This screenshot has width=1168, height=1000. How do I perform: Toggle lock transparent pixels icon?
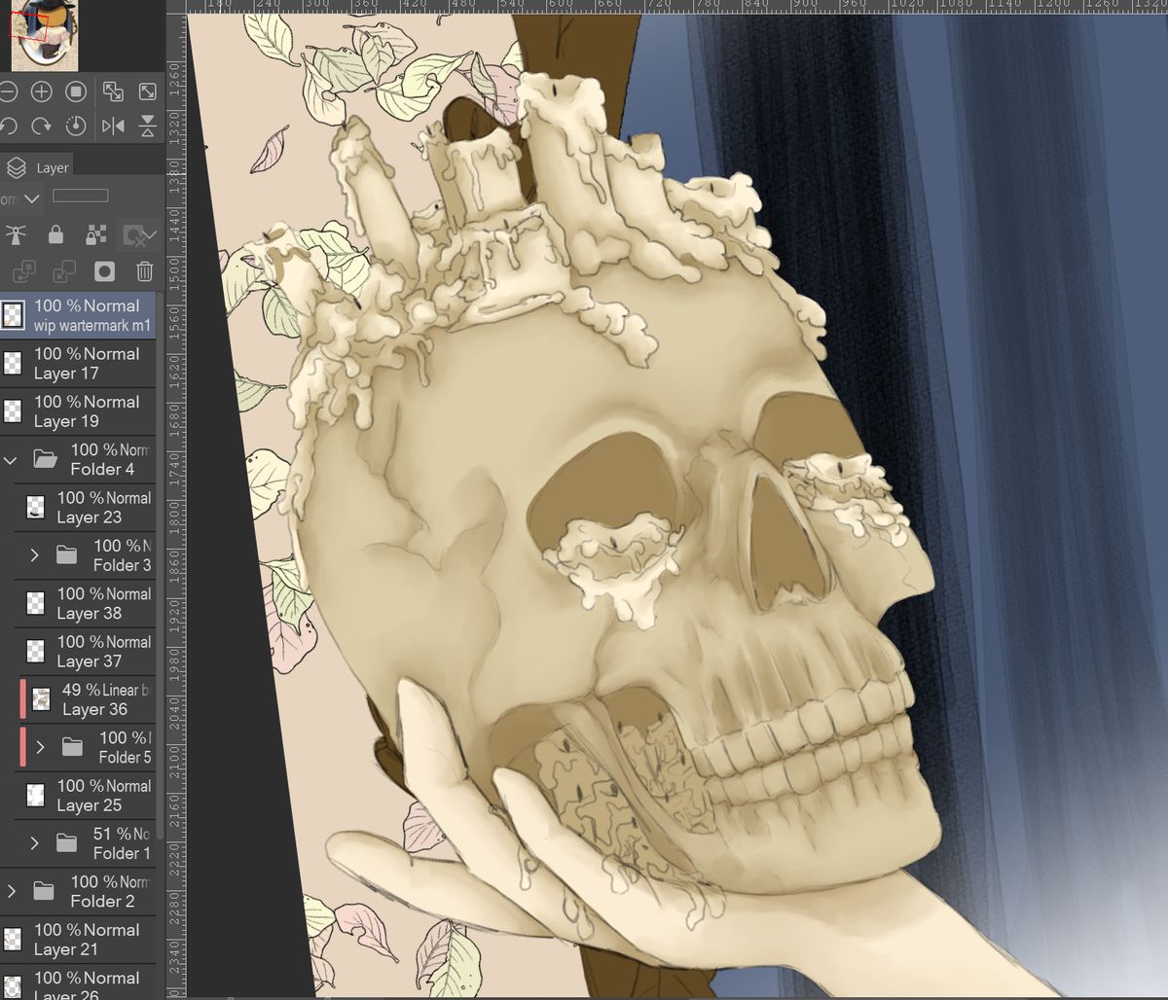96,234
